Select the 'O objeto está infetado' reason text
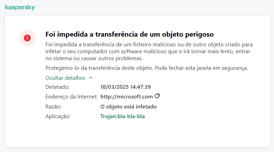274x152 pixels. coord(128,107)
